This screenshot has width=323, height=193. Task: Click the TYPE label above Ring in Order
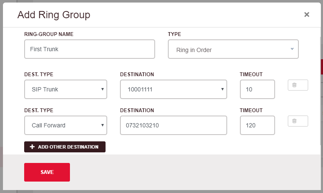[x=175, y=34]
